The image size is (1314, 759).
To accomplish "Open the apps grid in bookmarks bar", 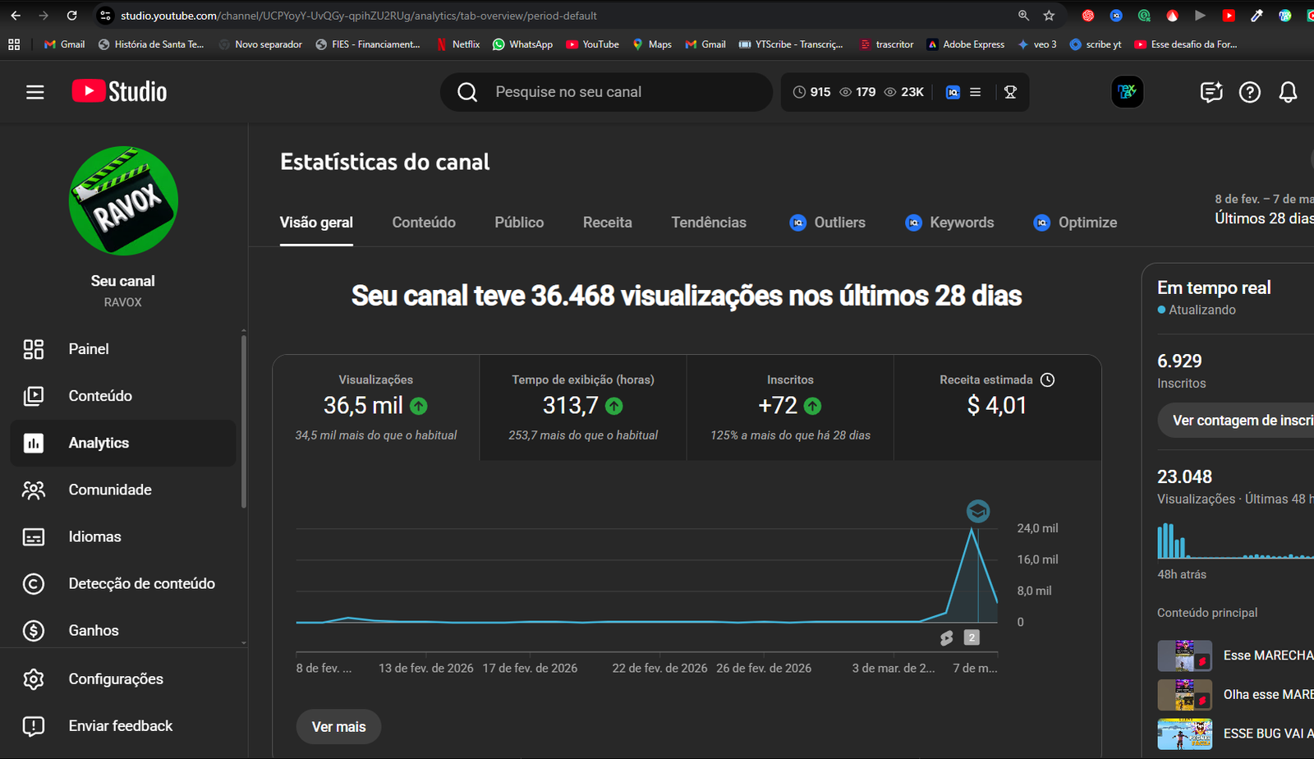I will [14, 44].
